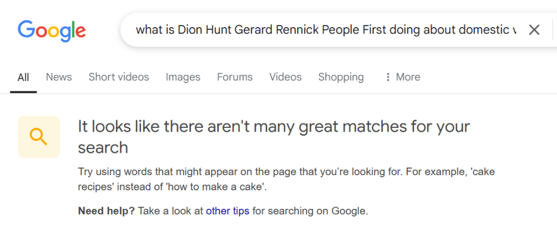Switch to the Images tab
Screen dimensions: 557x230
tap(183, 77)
